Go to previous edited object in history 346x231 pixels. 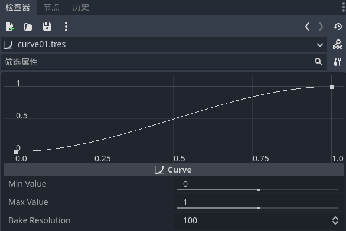coord(307,27)
